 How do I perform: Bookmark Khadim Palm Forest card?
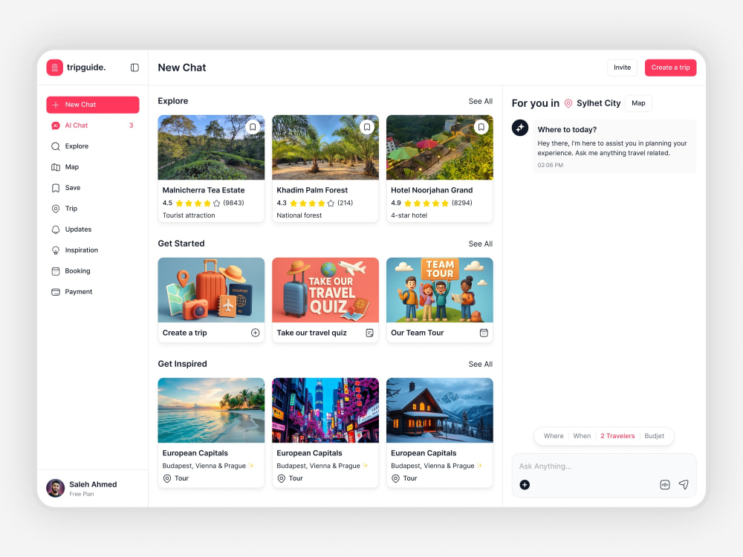click(367, 127)
